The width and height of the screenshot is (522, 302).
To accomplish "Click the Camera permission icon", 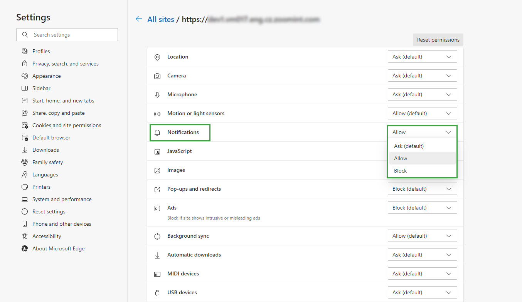I will [x=157, y=76].
